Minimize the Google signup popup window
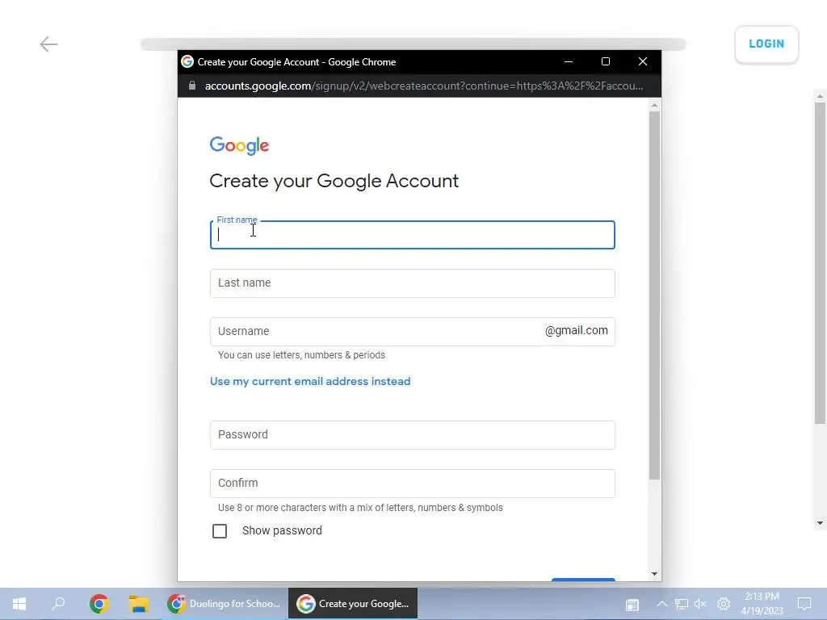Screen dimensions: 827x620 pos(569,61)
